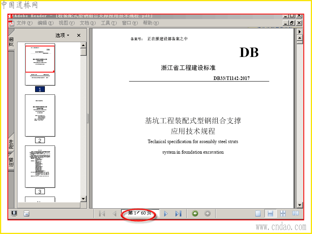
Task: Click page number label 2
Action: 40,140
